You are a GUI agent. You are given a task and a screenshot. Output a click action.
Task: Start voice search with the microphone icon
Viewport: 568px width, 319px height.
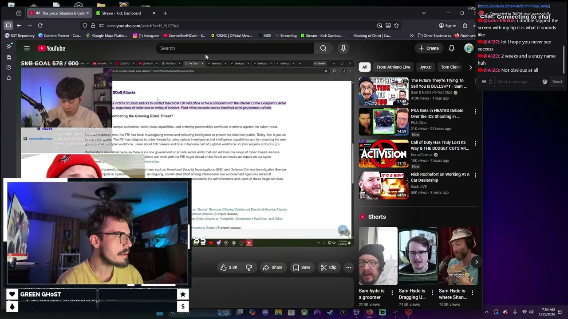coord(343,48)
